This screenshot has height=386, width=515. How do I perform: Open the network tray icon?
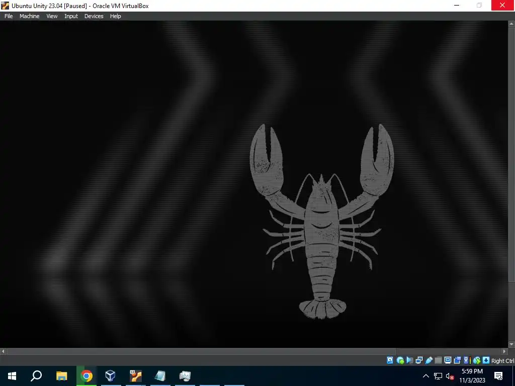click(438, 376)
